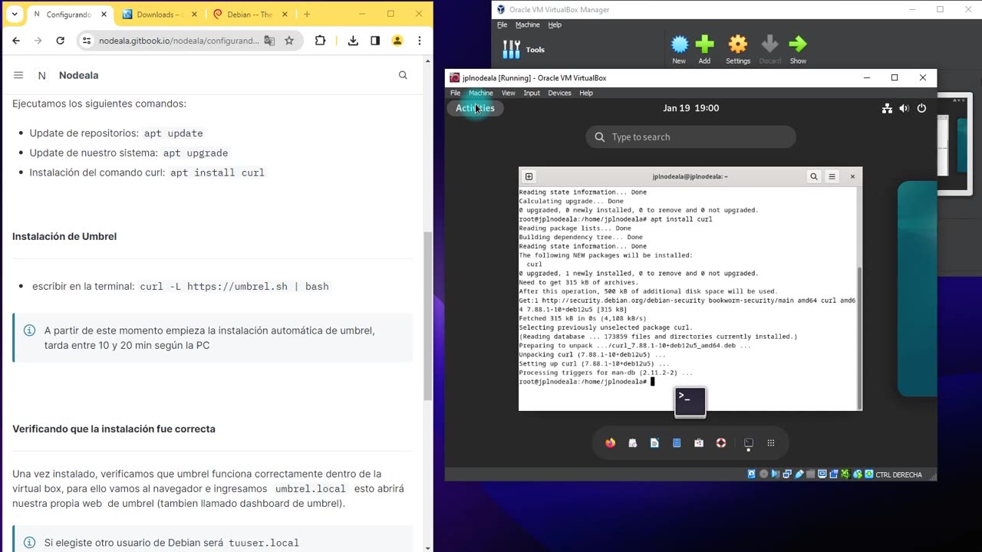Open Settings in VirtualBox Manager toolbar
The width and height of the screenshot is (982, 552).
(x=738, y=49)
